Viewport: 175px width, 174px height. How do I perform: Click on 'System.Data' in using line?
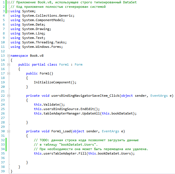point(33,24)
